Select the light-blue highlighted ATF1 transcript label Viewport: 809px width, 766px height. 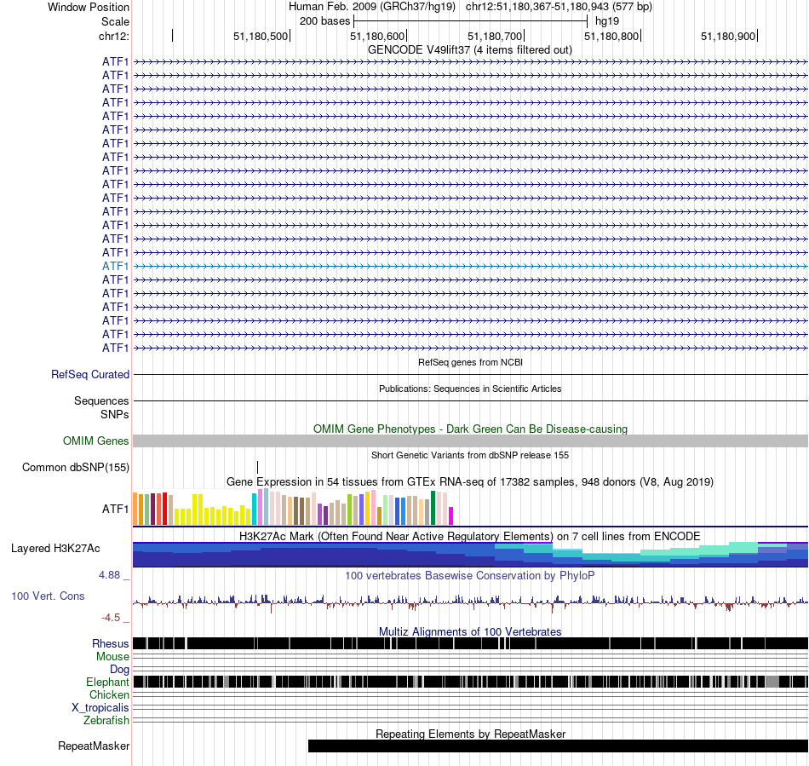click(x=115, y=267)
